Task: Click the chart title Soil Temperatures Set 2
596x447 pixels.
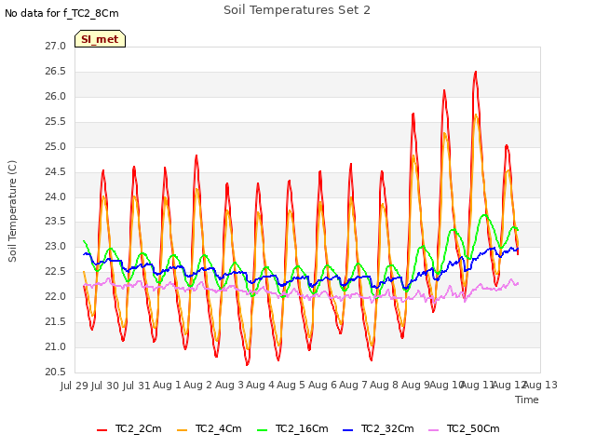Action: click(297, 10)
